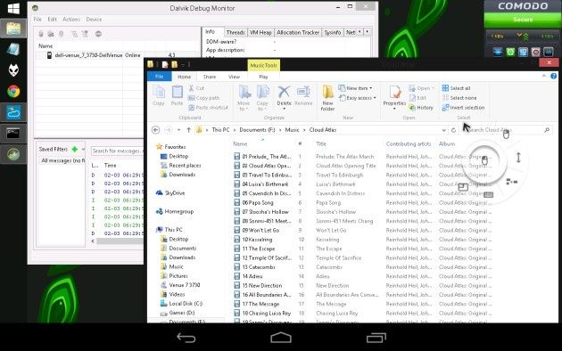This screenshot has height=351, width=562.
Task: Expand the address bar history dropdown
Action: click(x=444, y=130)
